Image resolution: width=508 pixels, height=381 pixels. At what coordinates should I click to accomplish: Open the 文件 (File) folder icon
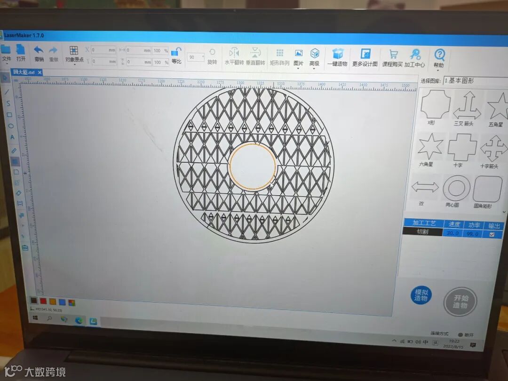click(x=6, y=49)
